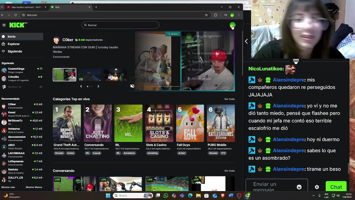Select the Kick browser tab

(71, 7)
